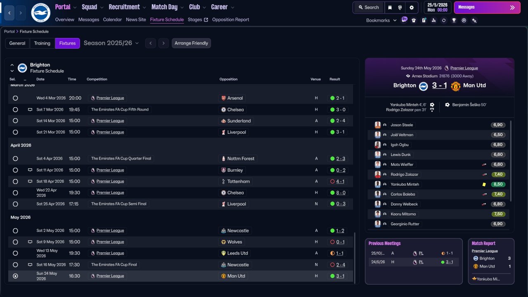Click the up chevron beside the Brighton heading
The width and height of the screenshot is (528, 297).
click(x=12, y=65)
